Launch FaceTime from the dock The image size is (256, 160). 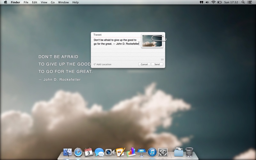tap(110, 152)
